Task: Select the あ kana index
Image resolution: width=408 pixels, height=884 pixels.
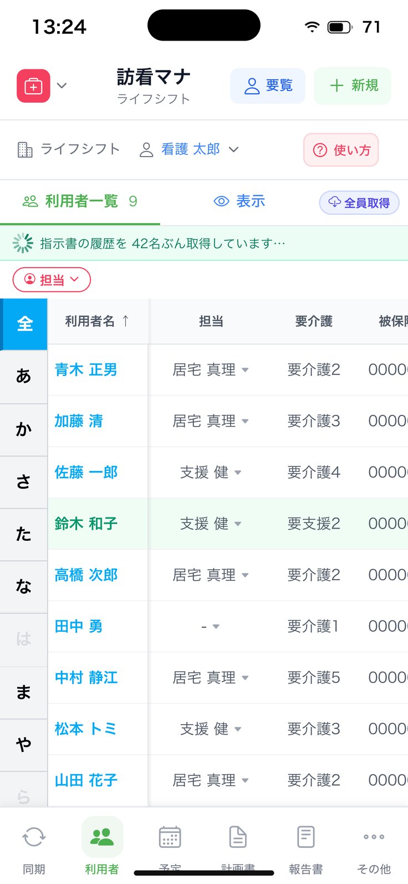Action: (23, 376)
